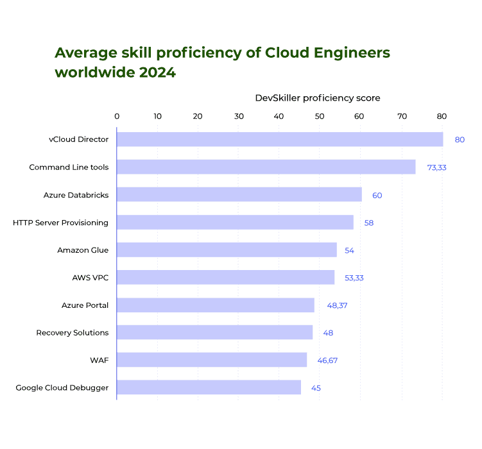Click the value label '46,67'

coord(327,360)
